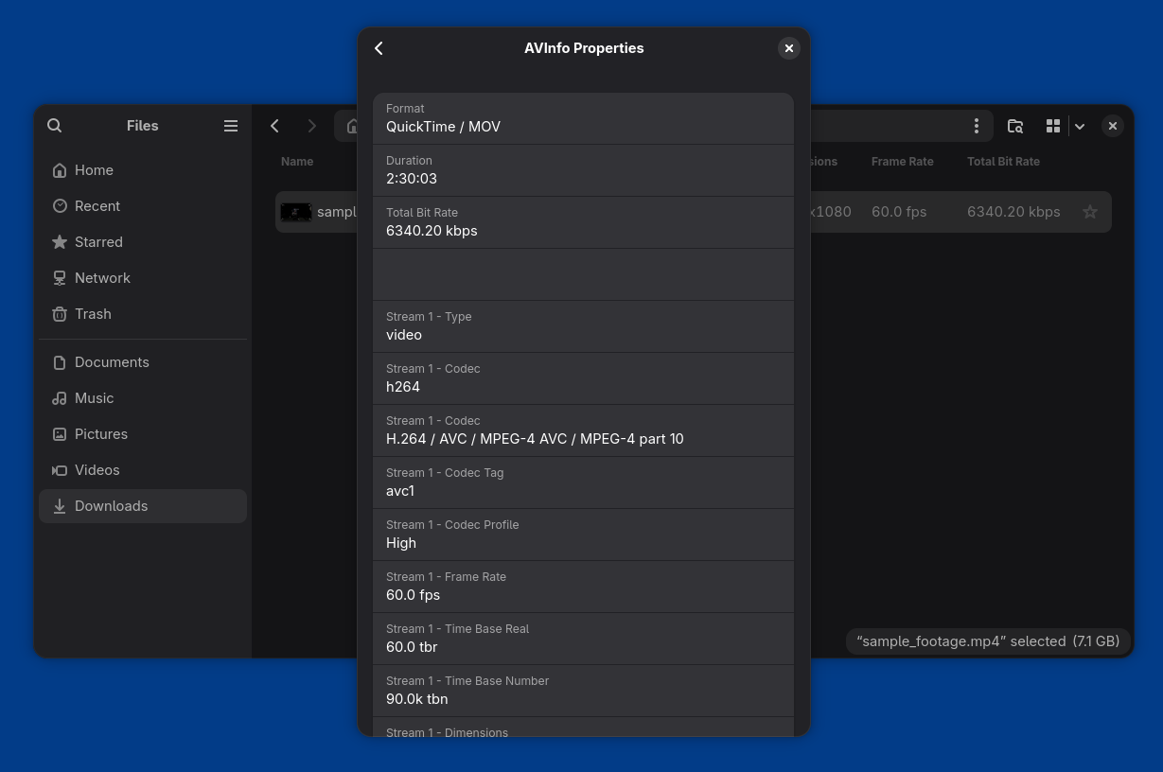Click the search folder icon in toolbar

coord(1015,126)
